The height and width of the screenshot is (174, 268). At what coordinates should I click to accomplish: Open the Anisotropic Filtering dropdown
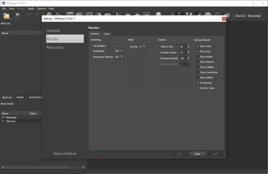coord(119,57)
